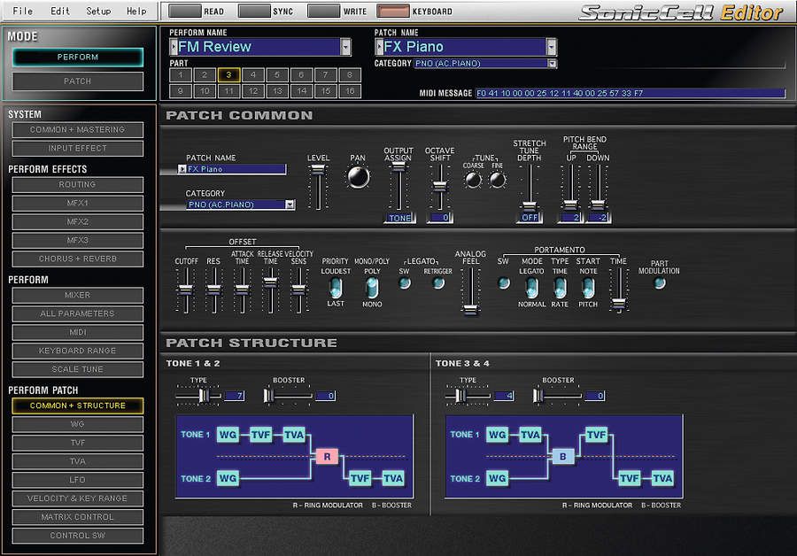
Task: Toggle the MONO/POLY switch
Action: 372,289
